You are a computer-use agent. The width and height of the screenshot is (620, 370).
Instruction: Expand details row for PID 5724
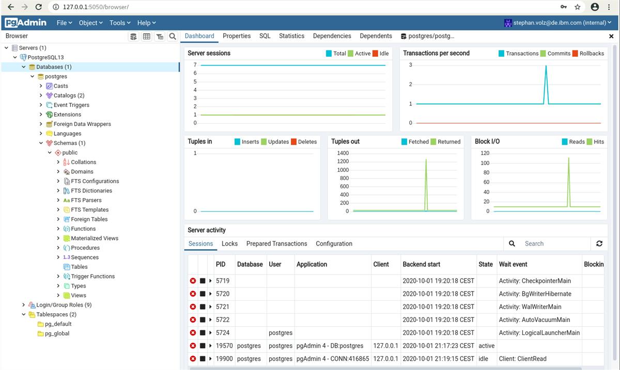tap(210, 333)
